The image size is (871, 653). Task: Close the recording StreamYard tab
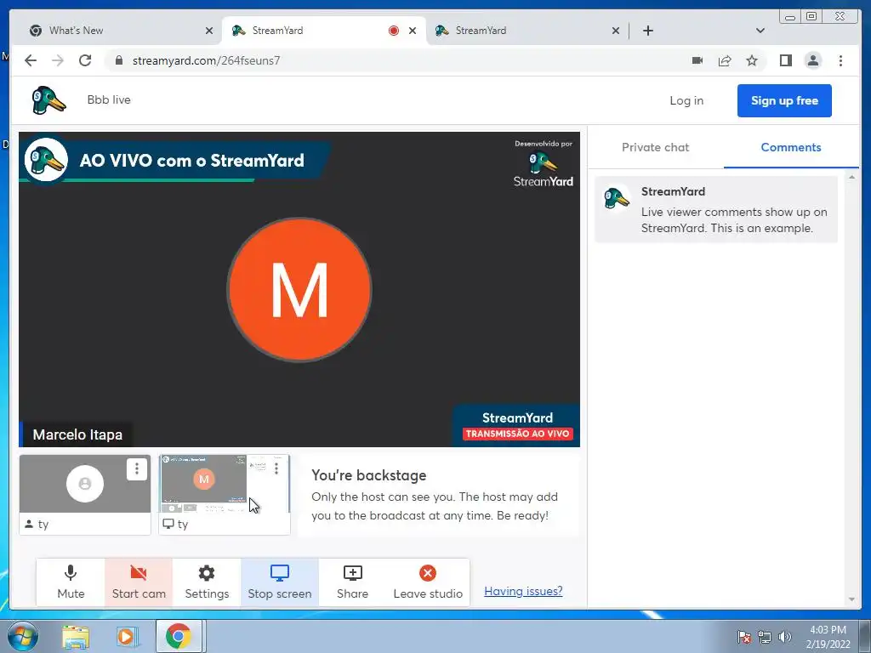413,31
